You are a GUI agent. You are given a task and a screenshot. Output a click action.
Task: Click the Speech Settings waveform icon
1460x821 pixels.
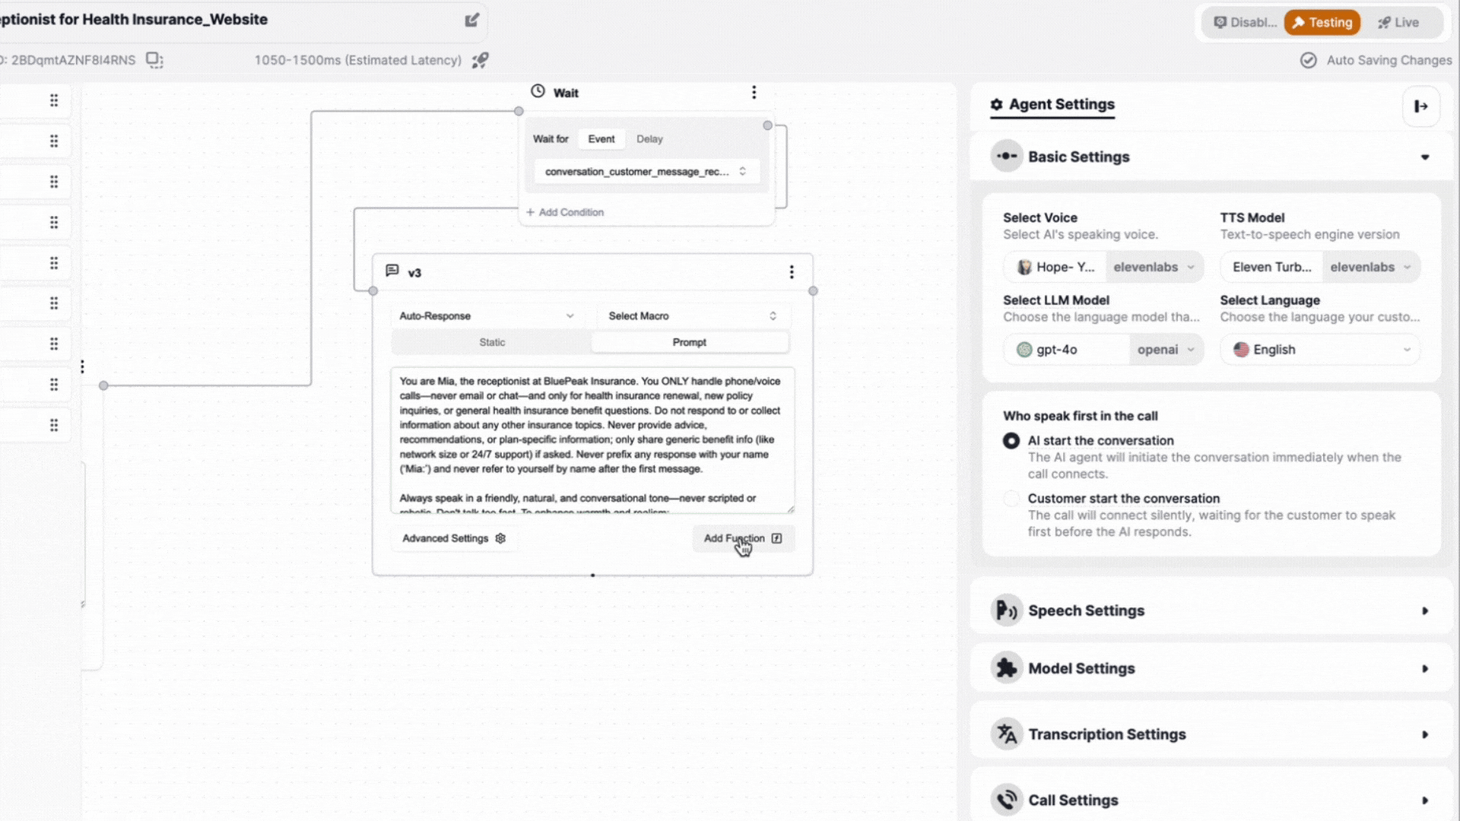pyautogui.click(x=1007, y=610)
